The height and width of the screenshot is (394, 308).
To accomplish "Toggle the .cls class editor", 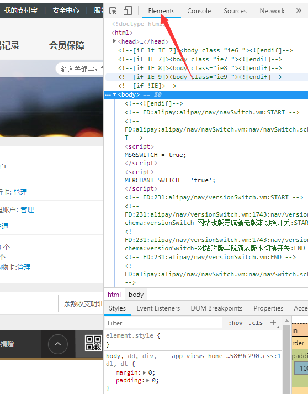I will point(256,323).
